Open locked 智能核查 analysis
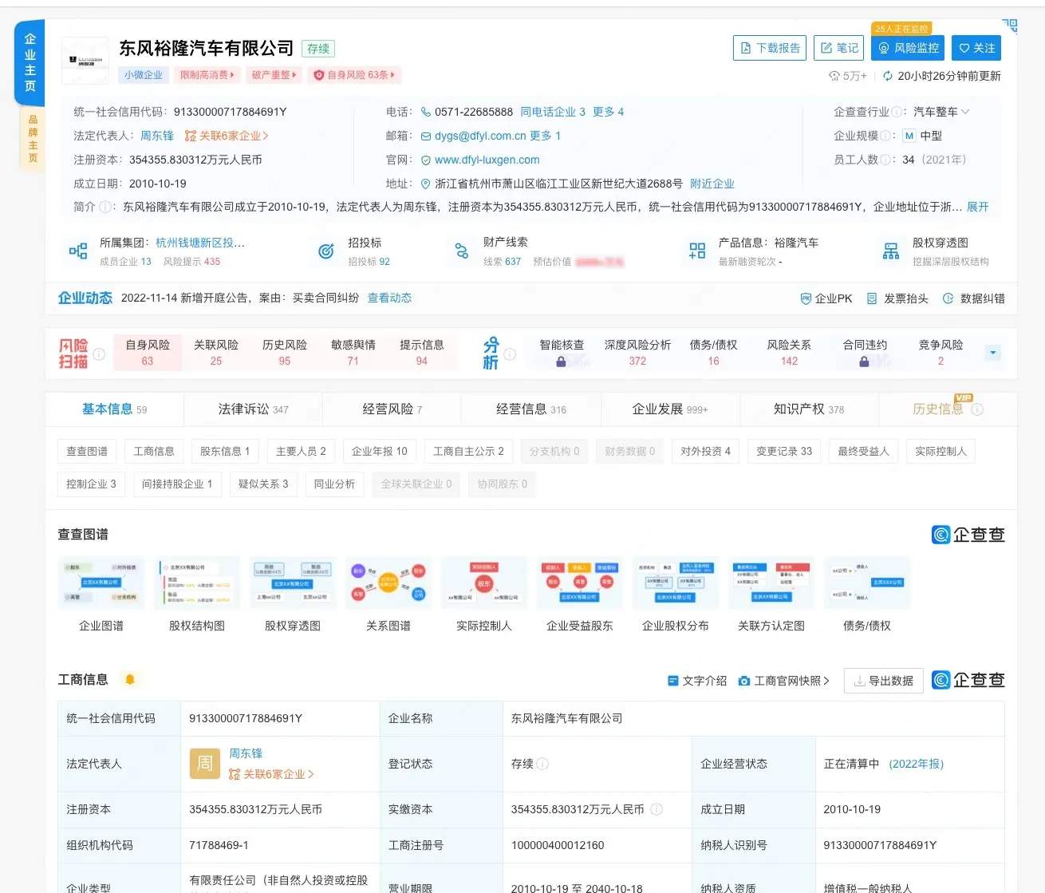 point(562,353)
